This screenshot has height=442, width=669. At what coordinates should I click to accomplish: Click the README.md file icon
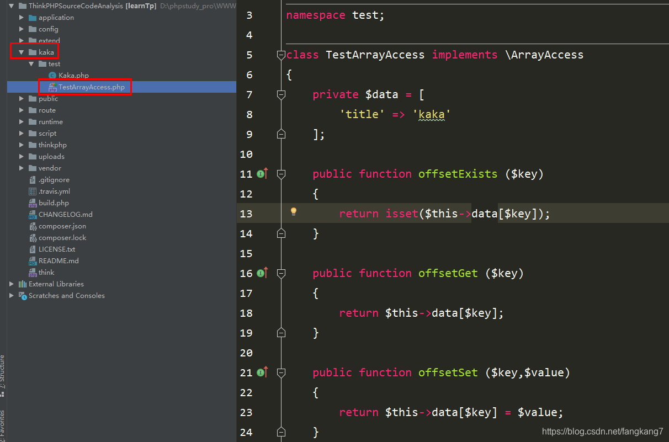pos(33,261)
